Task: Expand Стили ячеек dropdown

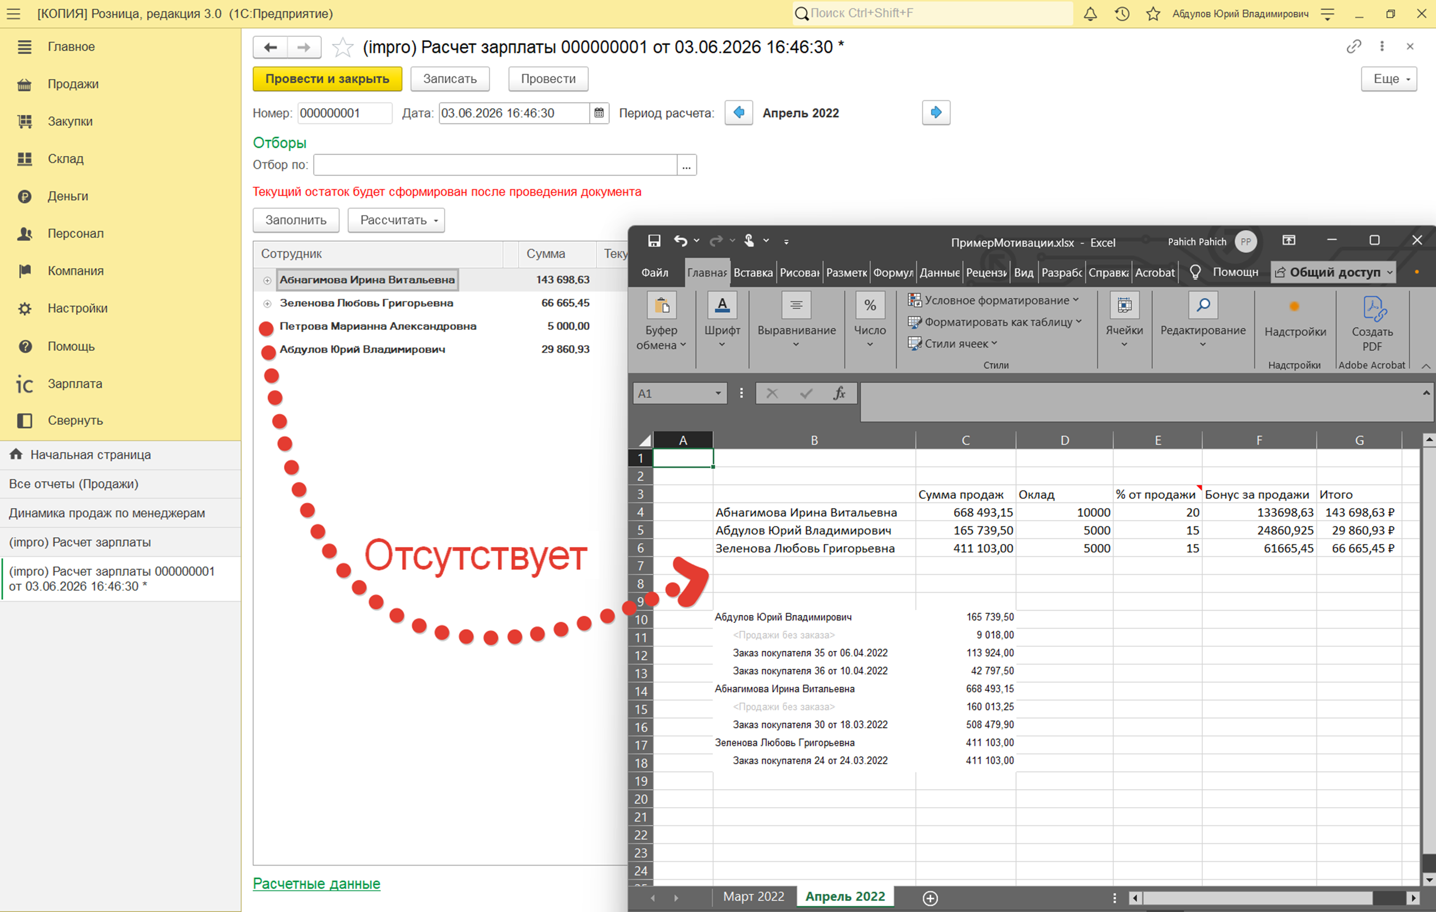Action: (953, 344)
